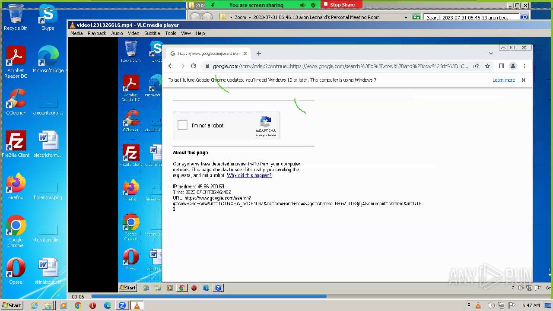Open VLC Playback menu
The height and width of the screenshot is (311, 553).
point(97,33)
